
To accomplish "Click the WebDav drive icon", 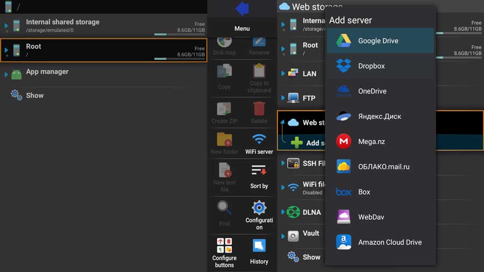I will tap(343, 217).
